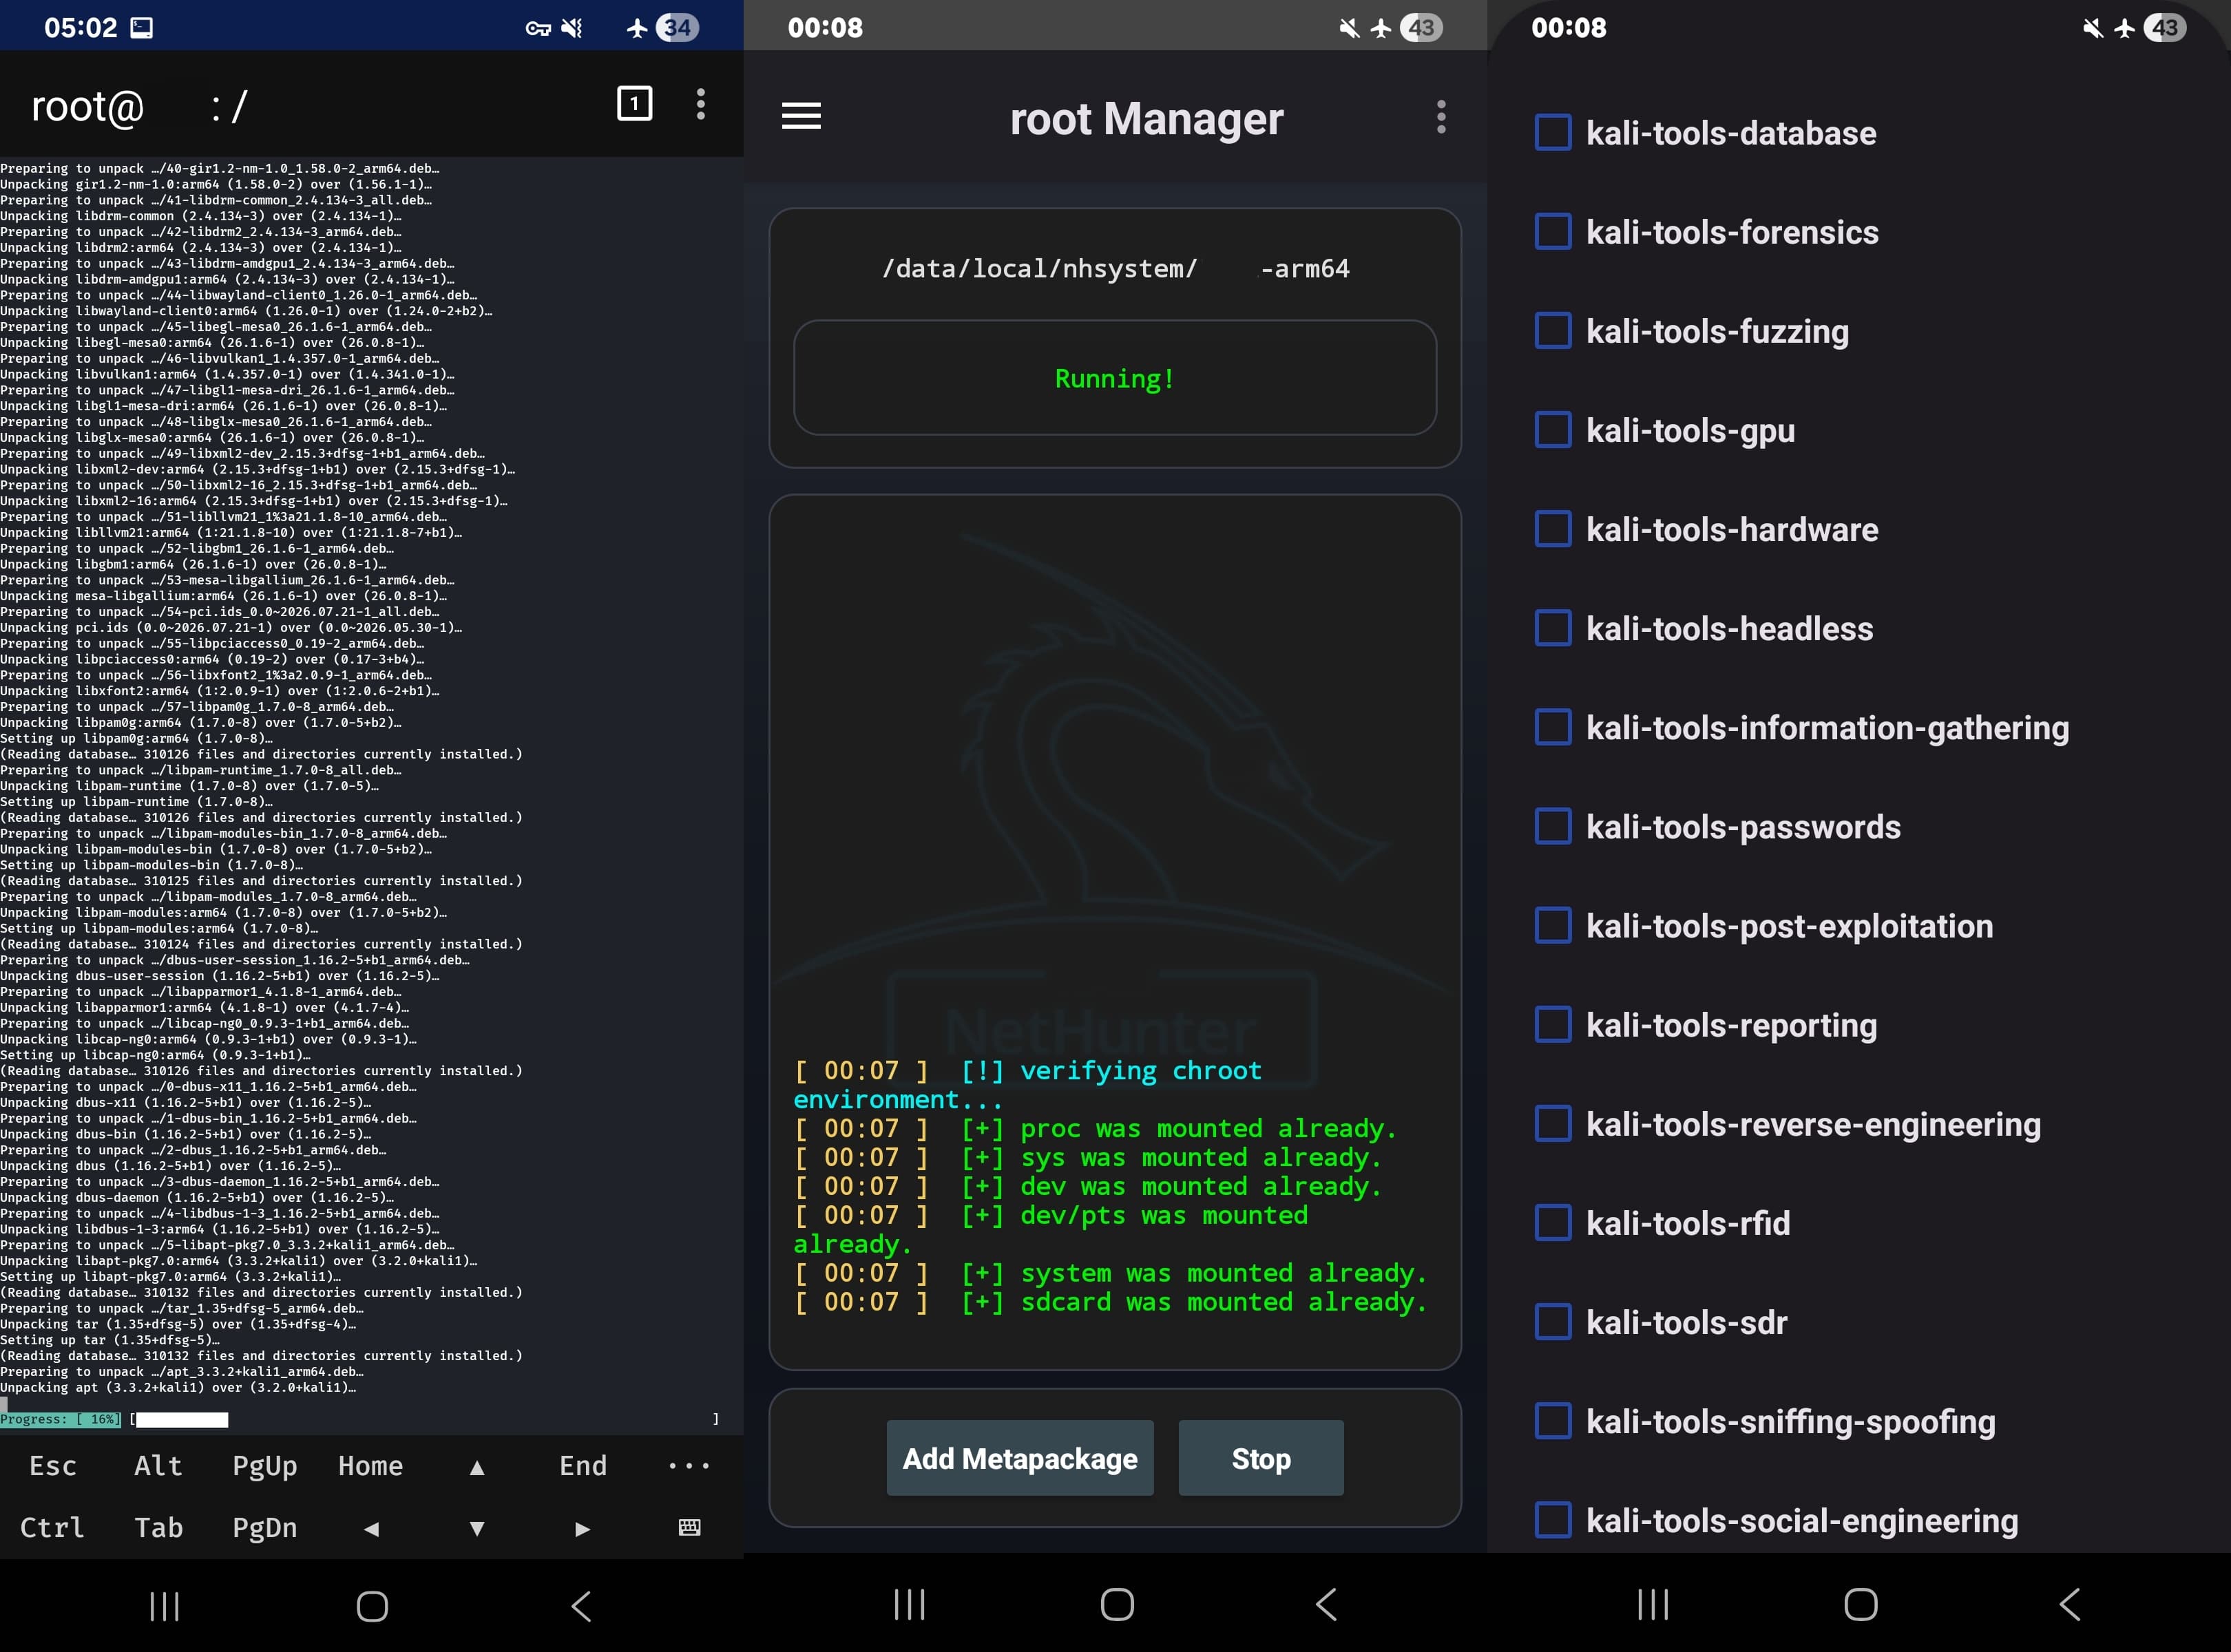Image resolution: width=2231 pixels, height=1652 pixels.
Task: Tap the terminal up arrow key
Action: point(477,1467)
